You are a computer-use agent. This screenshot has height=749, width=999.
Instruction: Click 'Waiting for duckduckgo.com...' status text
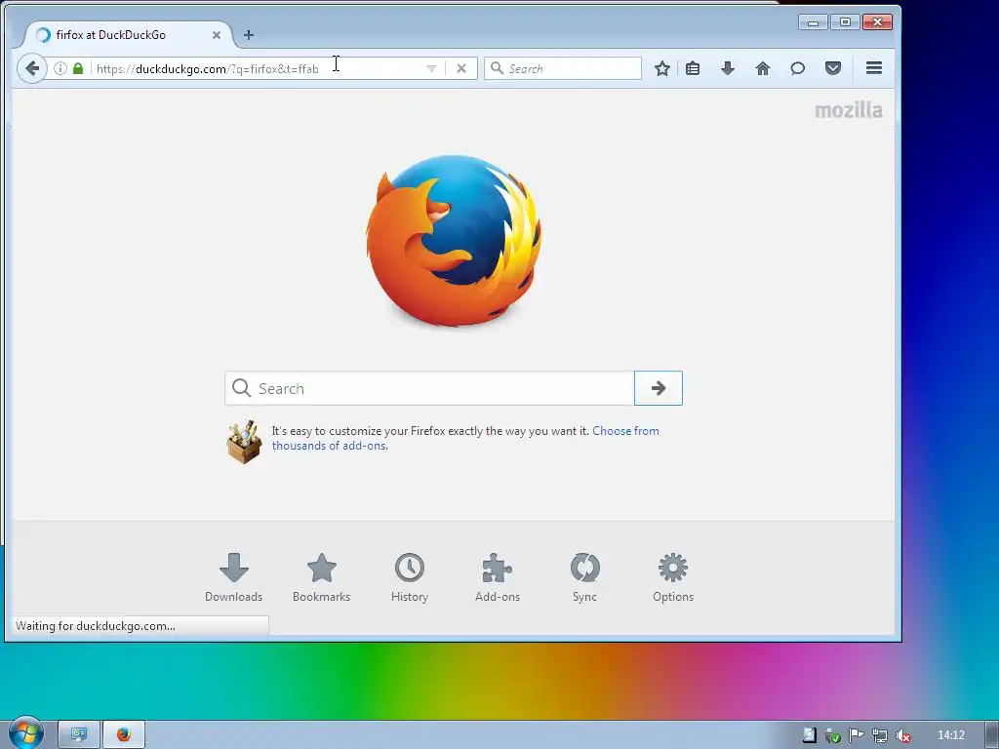coord(96,625)
